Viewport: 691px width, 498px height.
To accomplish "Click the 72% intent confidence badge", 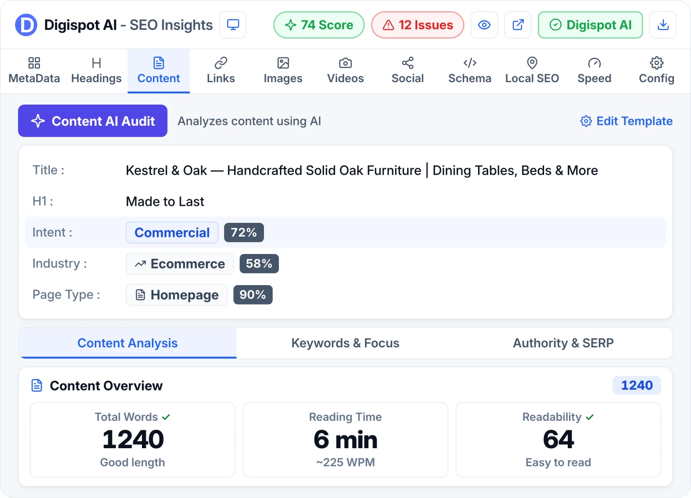I will 244,232.
